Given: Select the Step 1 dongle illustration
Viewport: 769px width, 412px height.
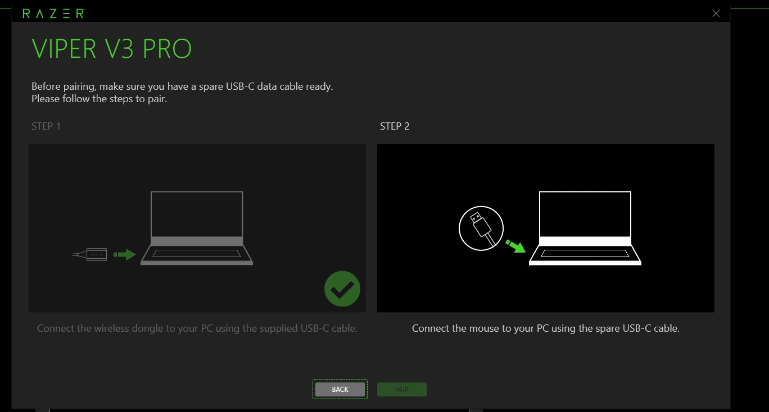Looking at the screenshot, I should click(x=197, y=228).
